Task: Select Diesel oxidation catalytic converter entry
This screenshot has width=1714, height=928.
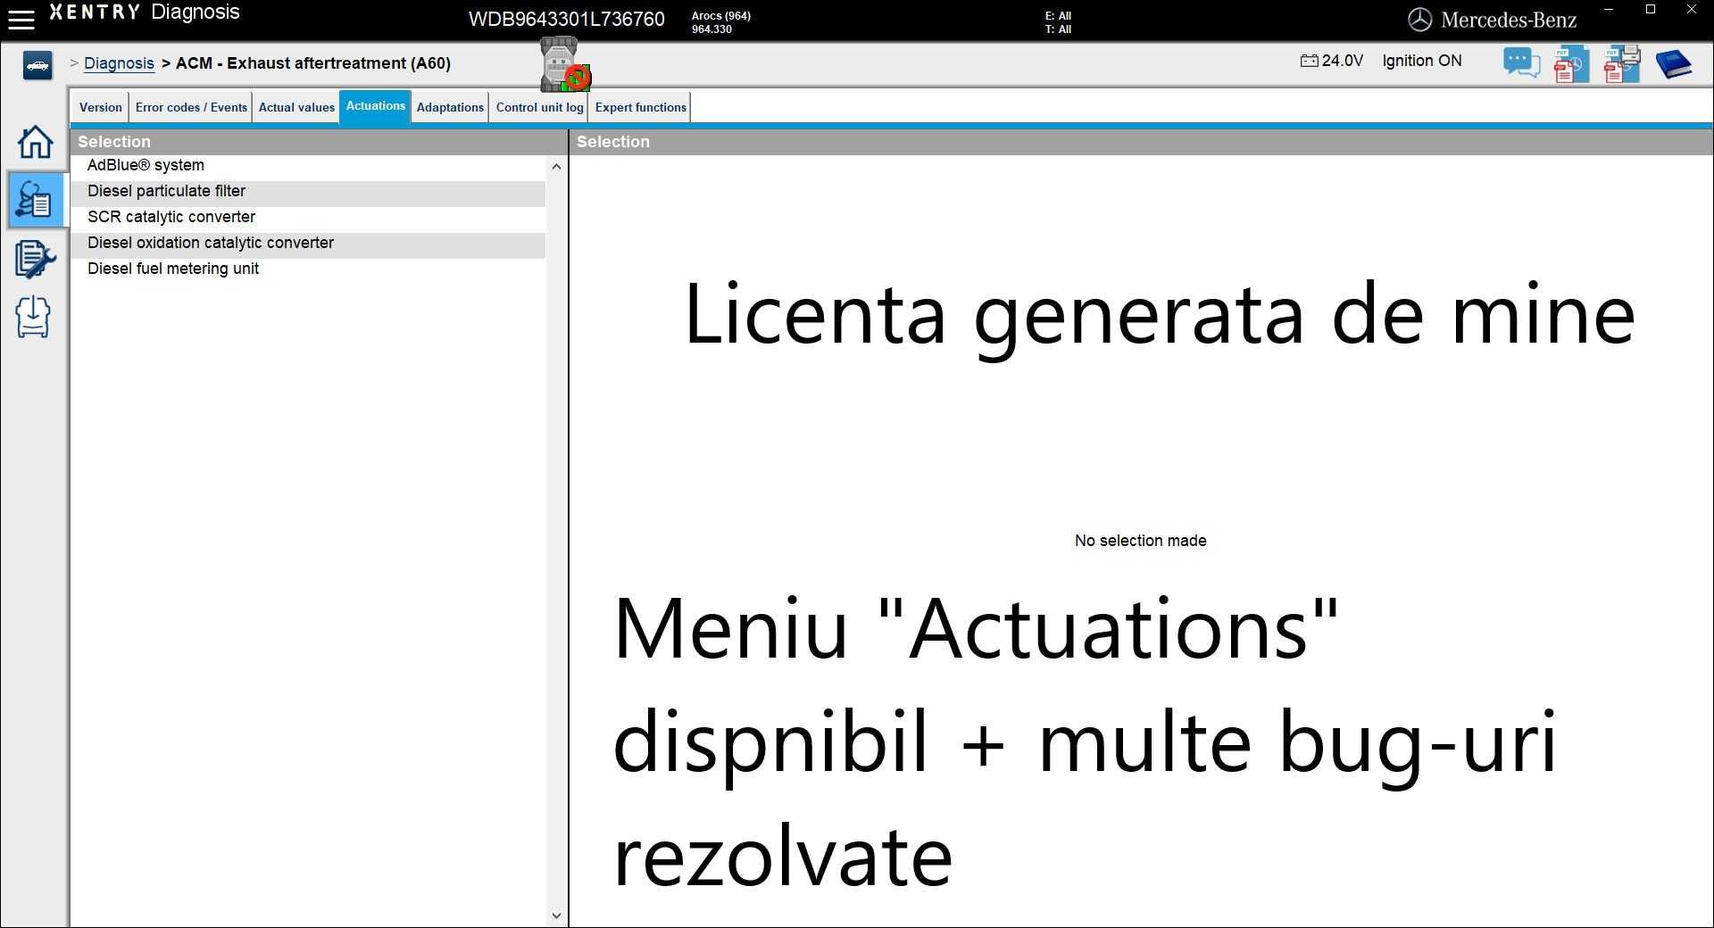Action: 308,244
